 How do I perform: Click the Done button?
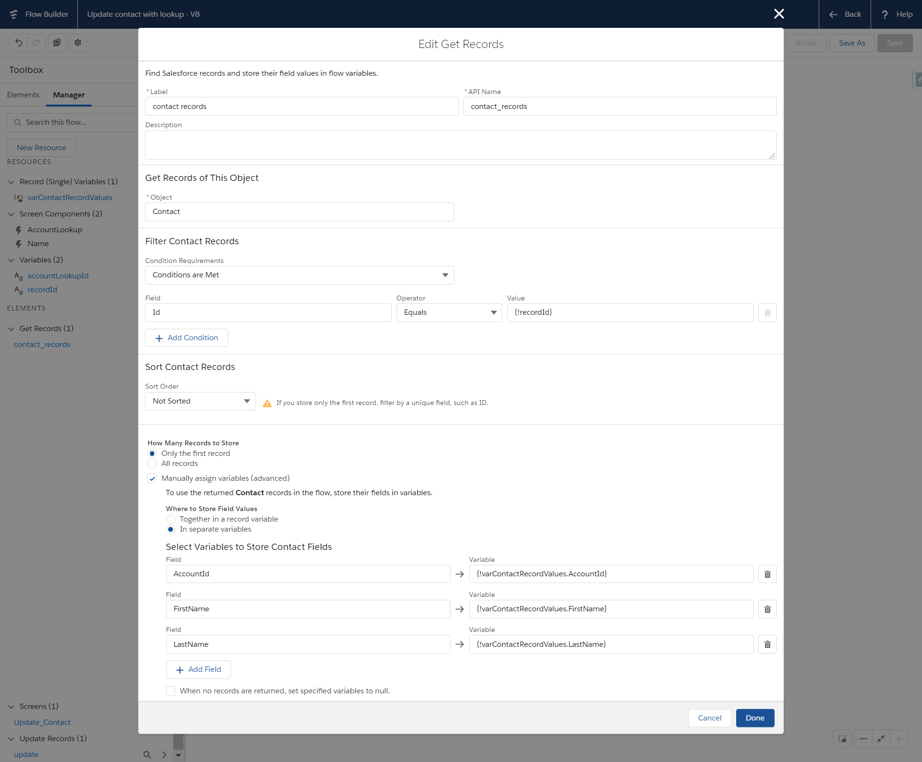[x=755, y=718]
